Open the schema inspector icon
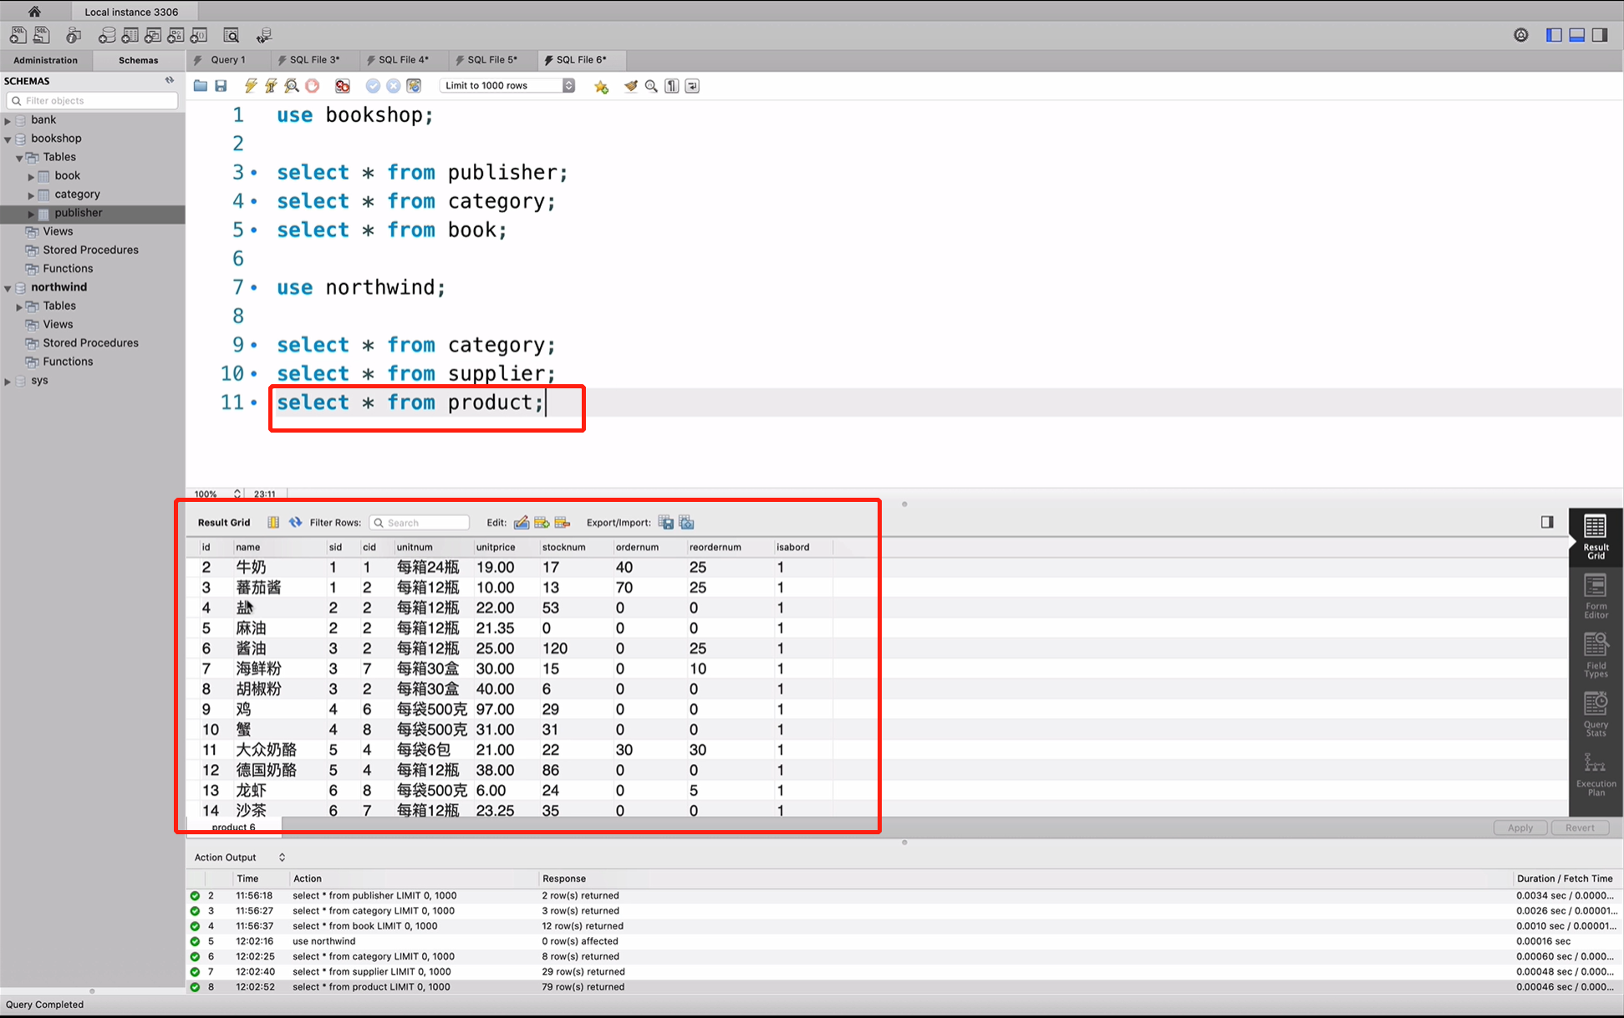This screenshot has width=1624, height=1018. 74,35
